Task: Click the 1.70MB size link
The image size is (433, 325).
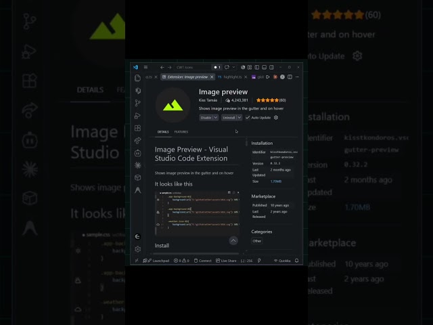Action: point(276,181)
